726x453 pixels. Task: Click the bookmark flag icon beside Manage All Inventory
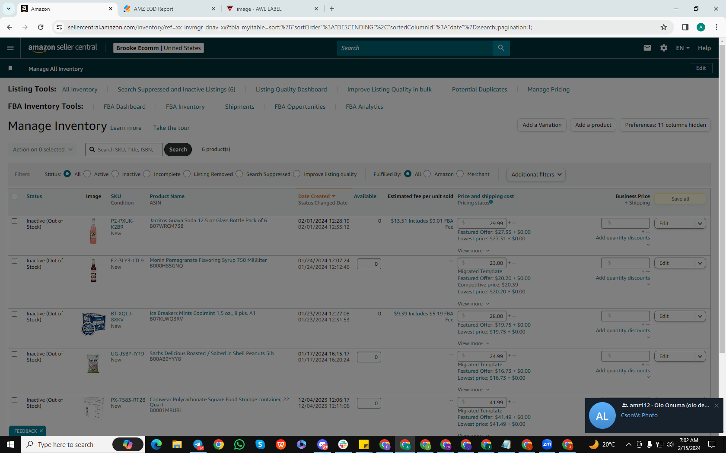click(10, 69)
